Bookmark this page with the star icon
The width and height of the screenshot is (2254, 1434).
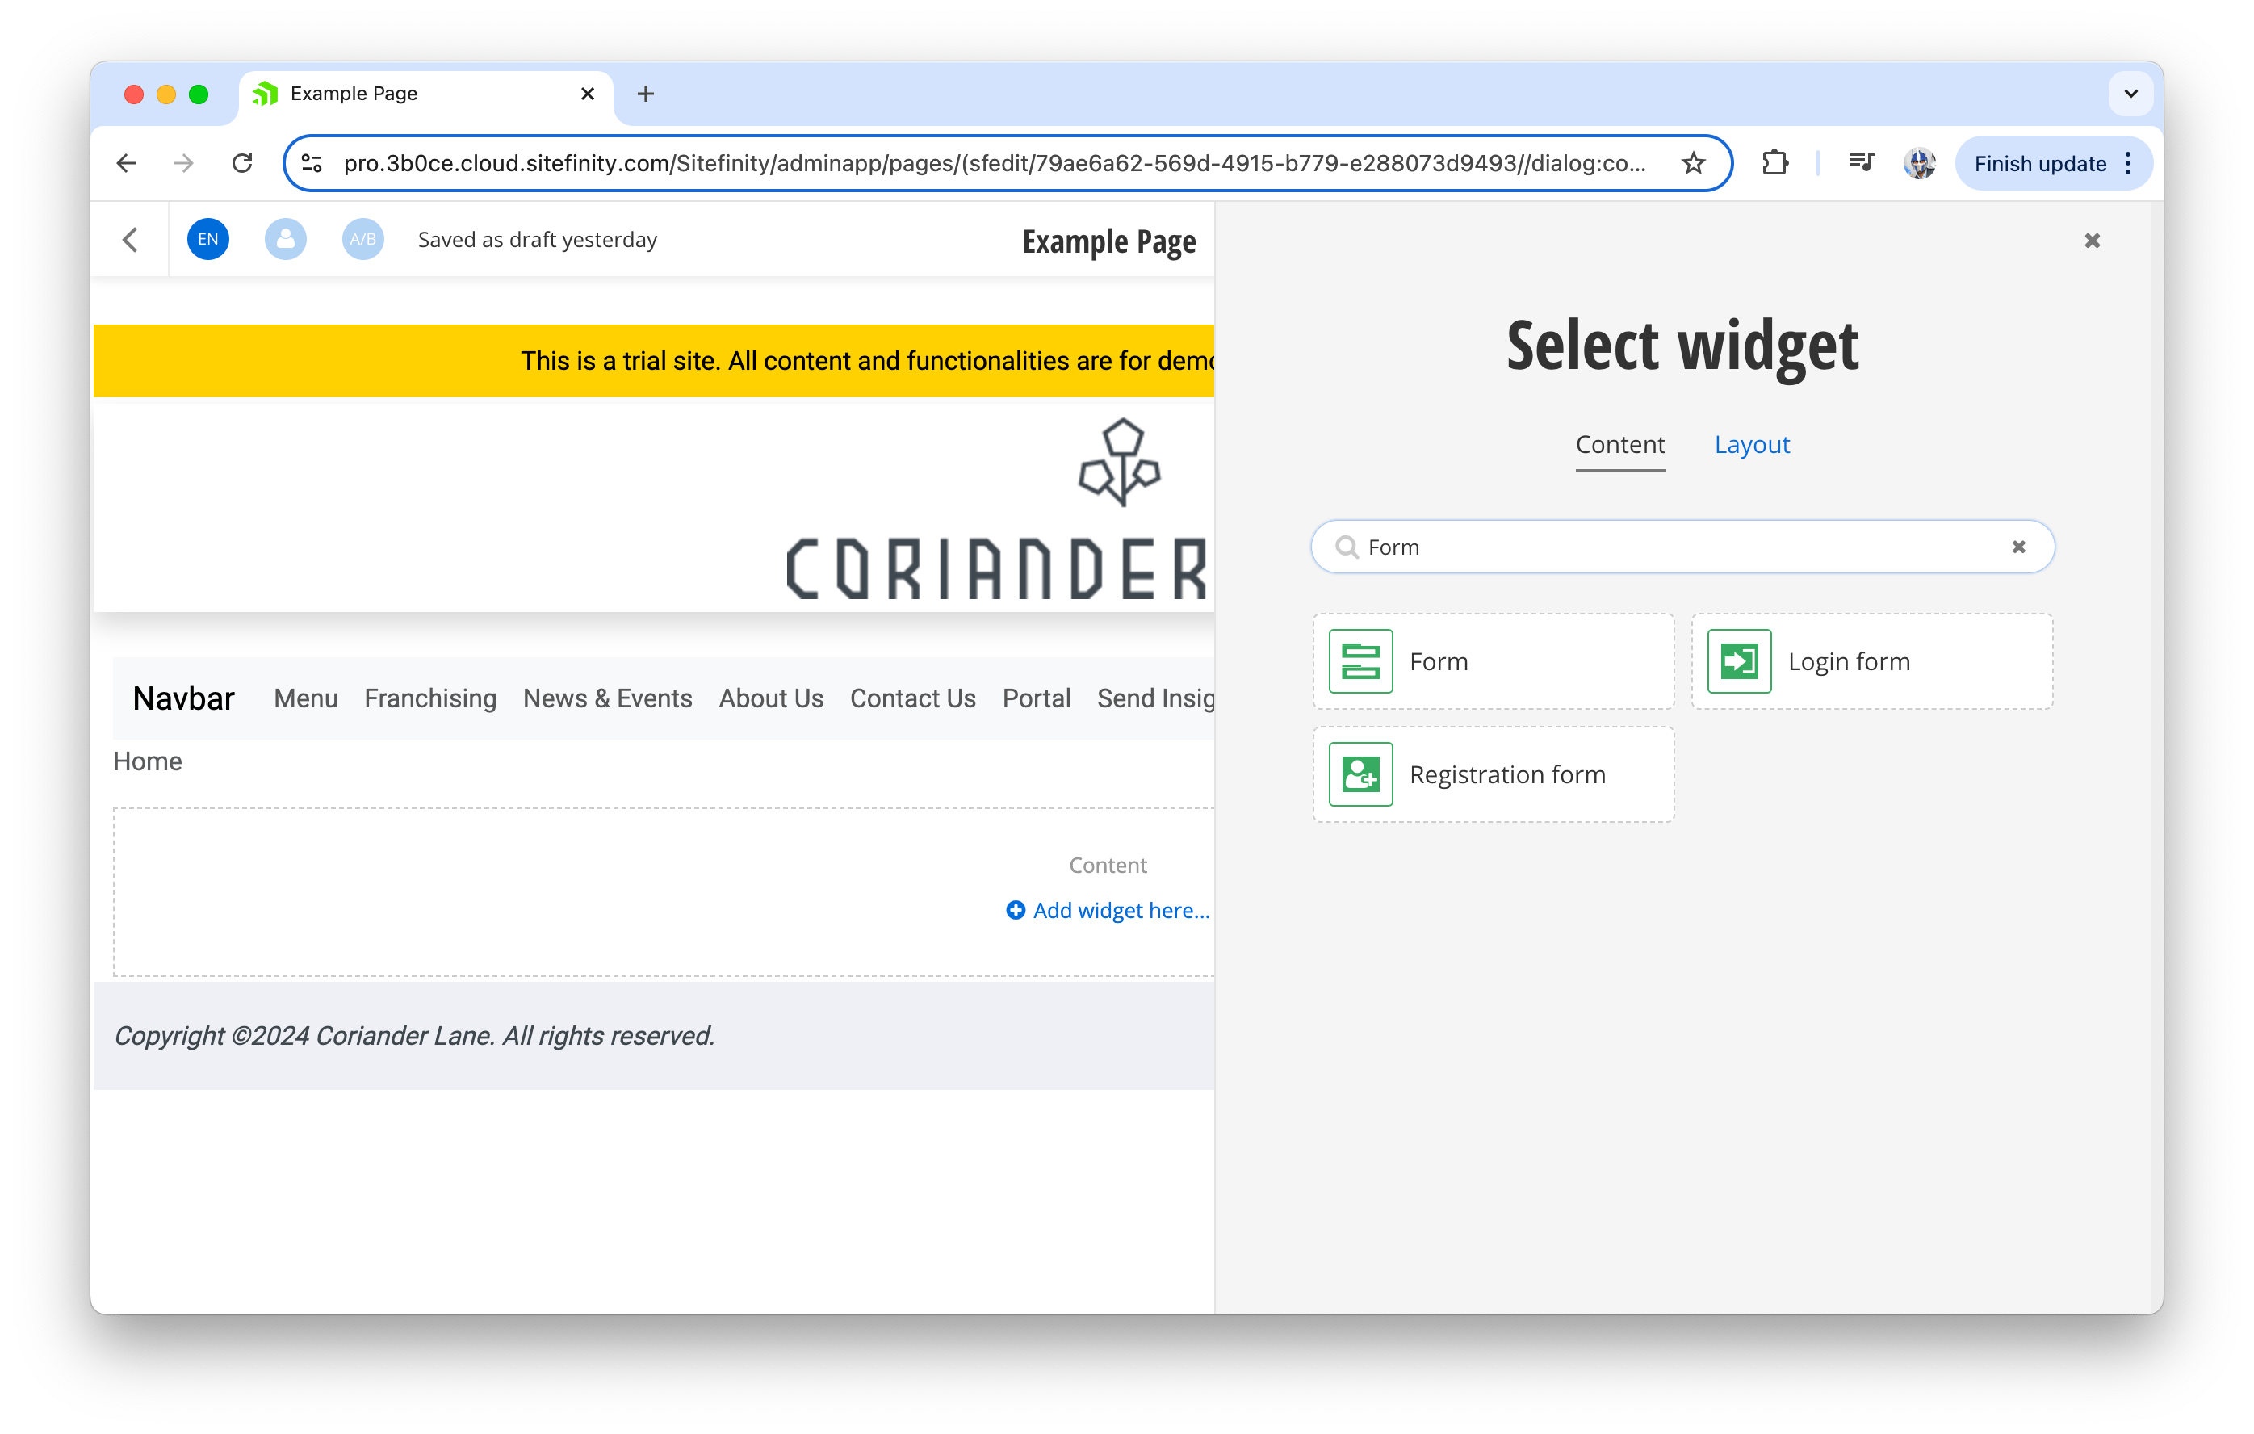click(x=1692, y=164)
